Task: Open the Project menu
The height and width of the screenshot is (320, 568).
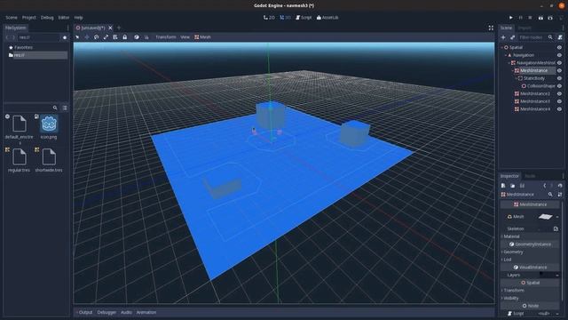Action: (29, 18)
